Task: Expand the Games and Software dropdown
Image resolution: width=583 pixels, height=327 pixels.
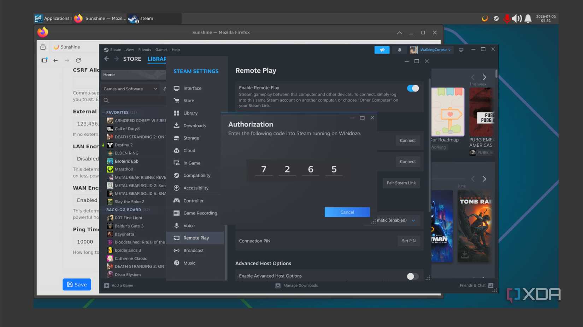Action: coord(130,89)
